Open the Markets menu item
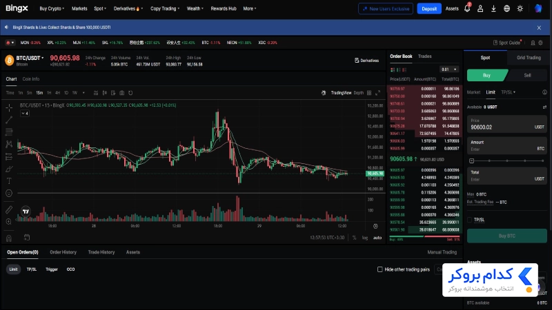 [x=79, y=8]
